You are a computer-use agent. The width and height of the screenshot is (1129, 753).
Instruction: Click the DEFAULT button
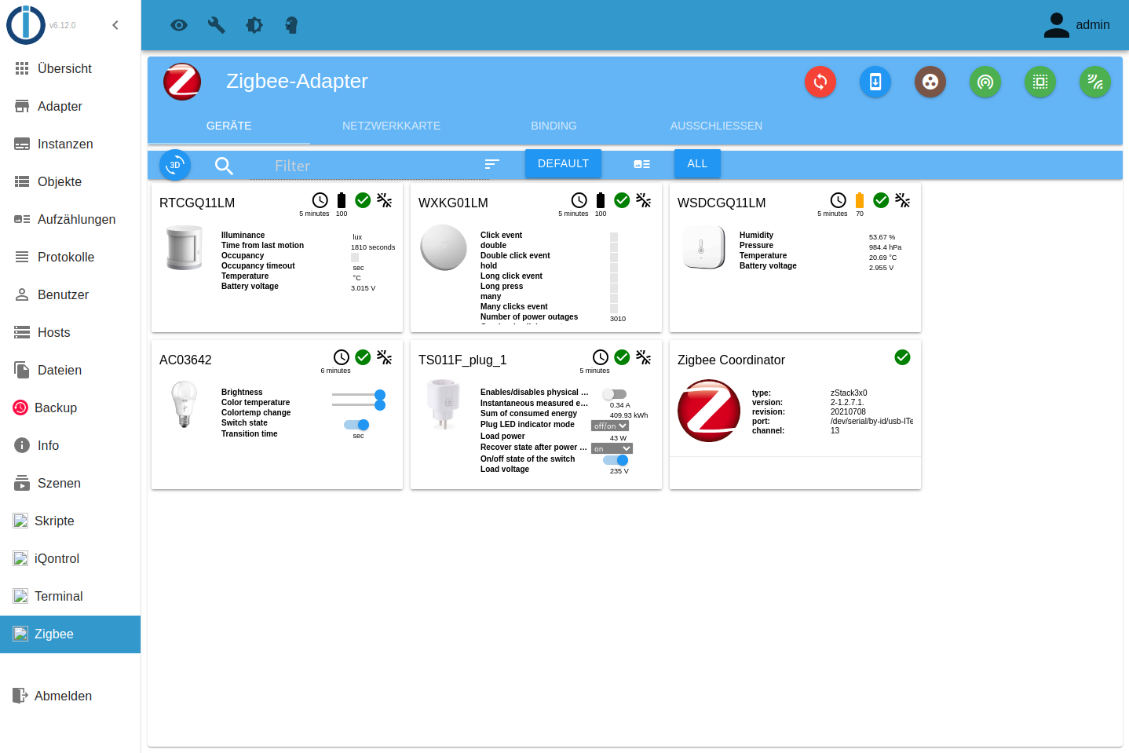(x=563, y=163)
